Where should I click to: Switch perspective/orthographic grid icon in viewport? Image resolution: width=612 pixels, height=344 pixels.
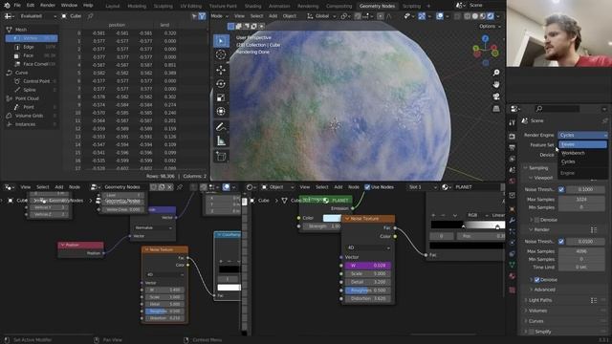[496, 108]
